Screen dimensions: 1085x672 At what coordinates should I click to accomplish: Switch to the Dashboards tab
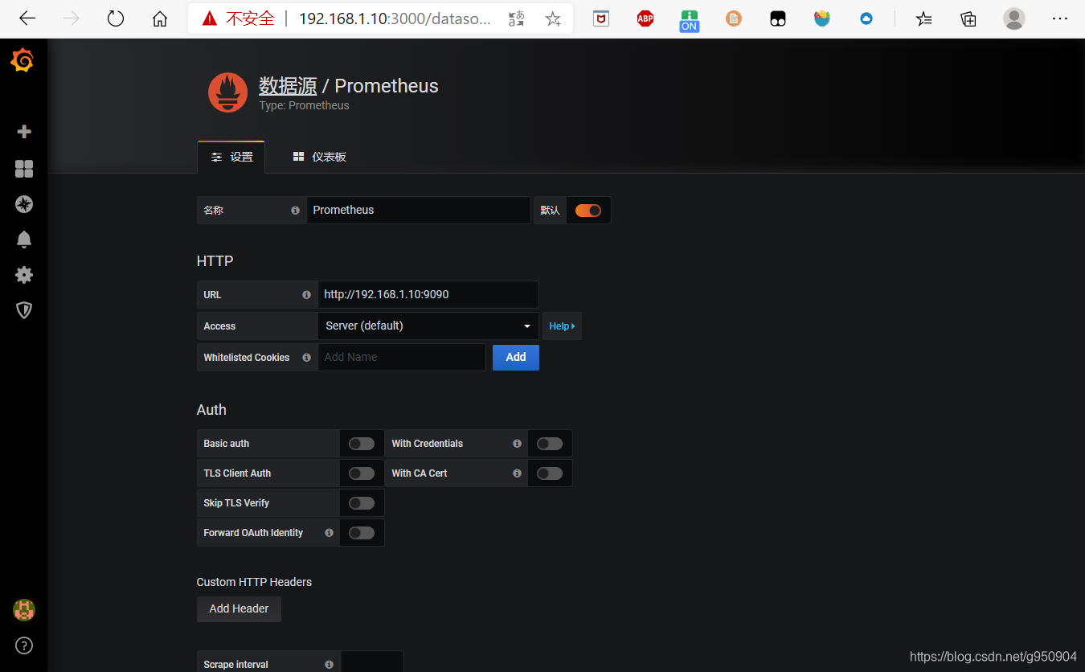319,157
